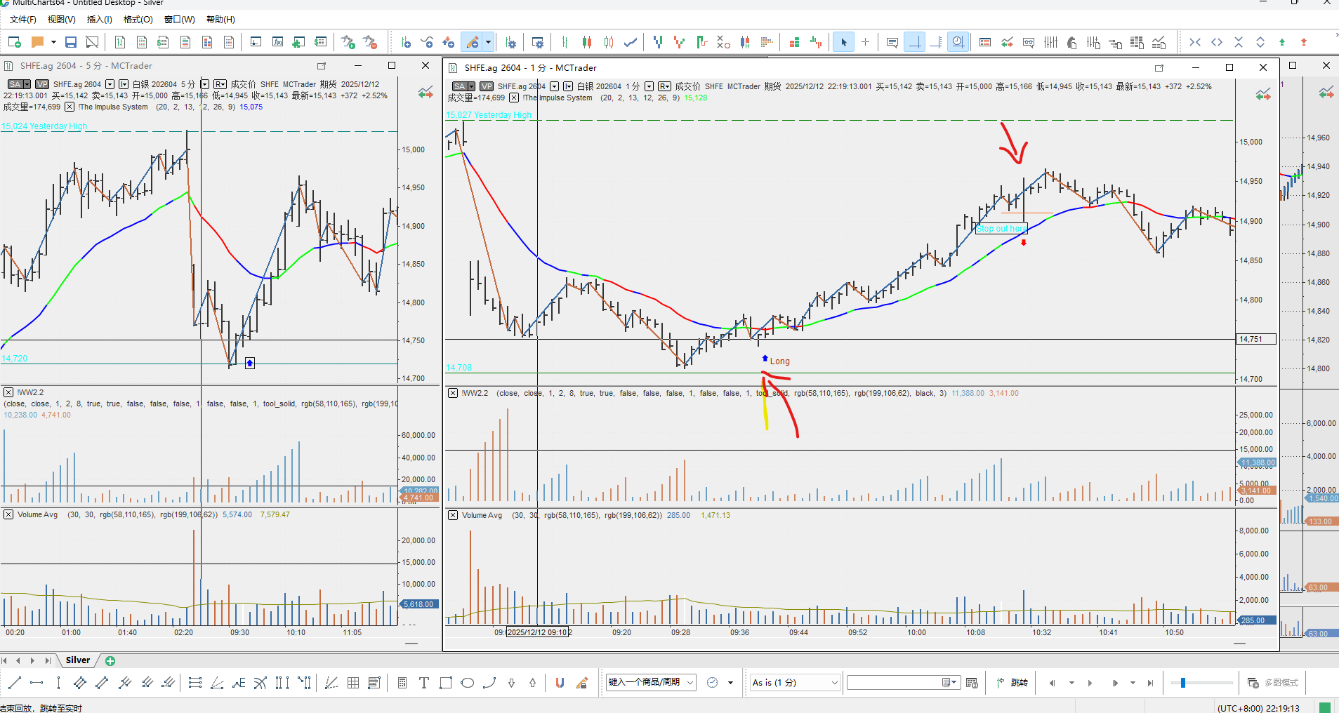Select the Rectangle drawing tool

[x=445, y=683]
